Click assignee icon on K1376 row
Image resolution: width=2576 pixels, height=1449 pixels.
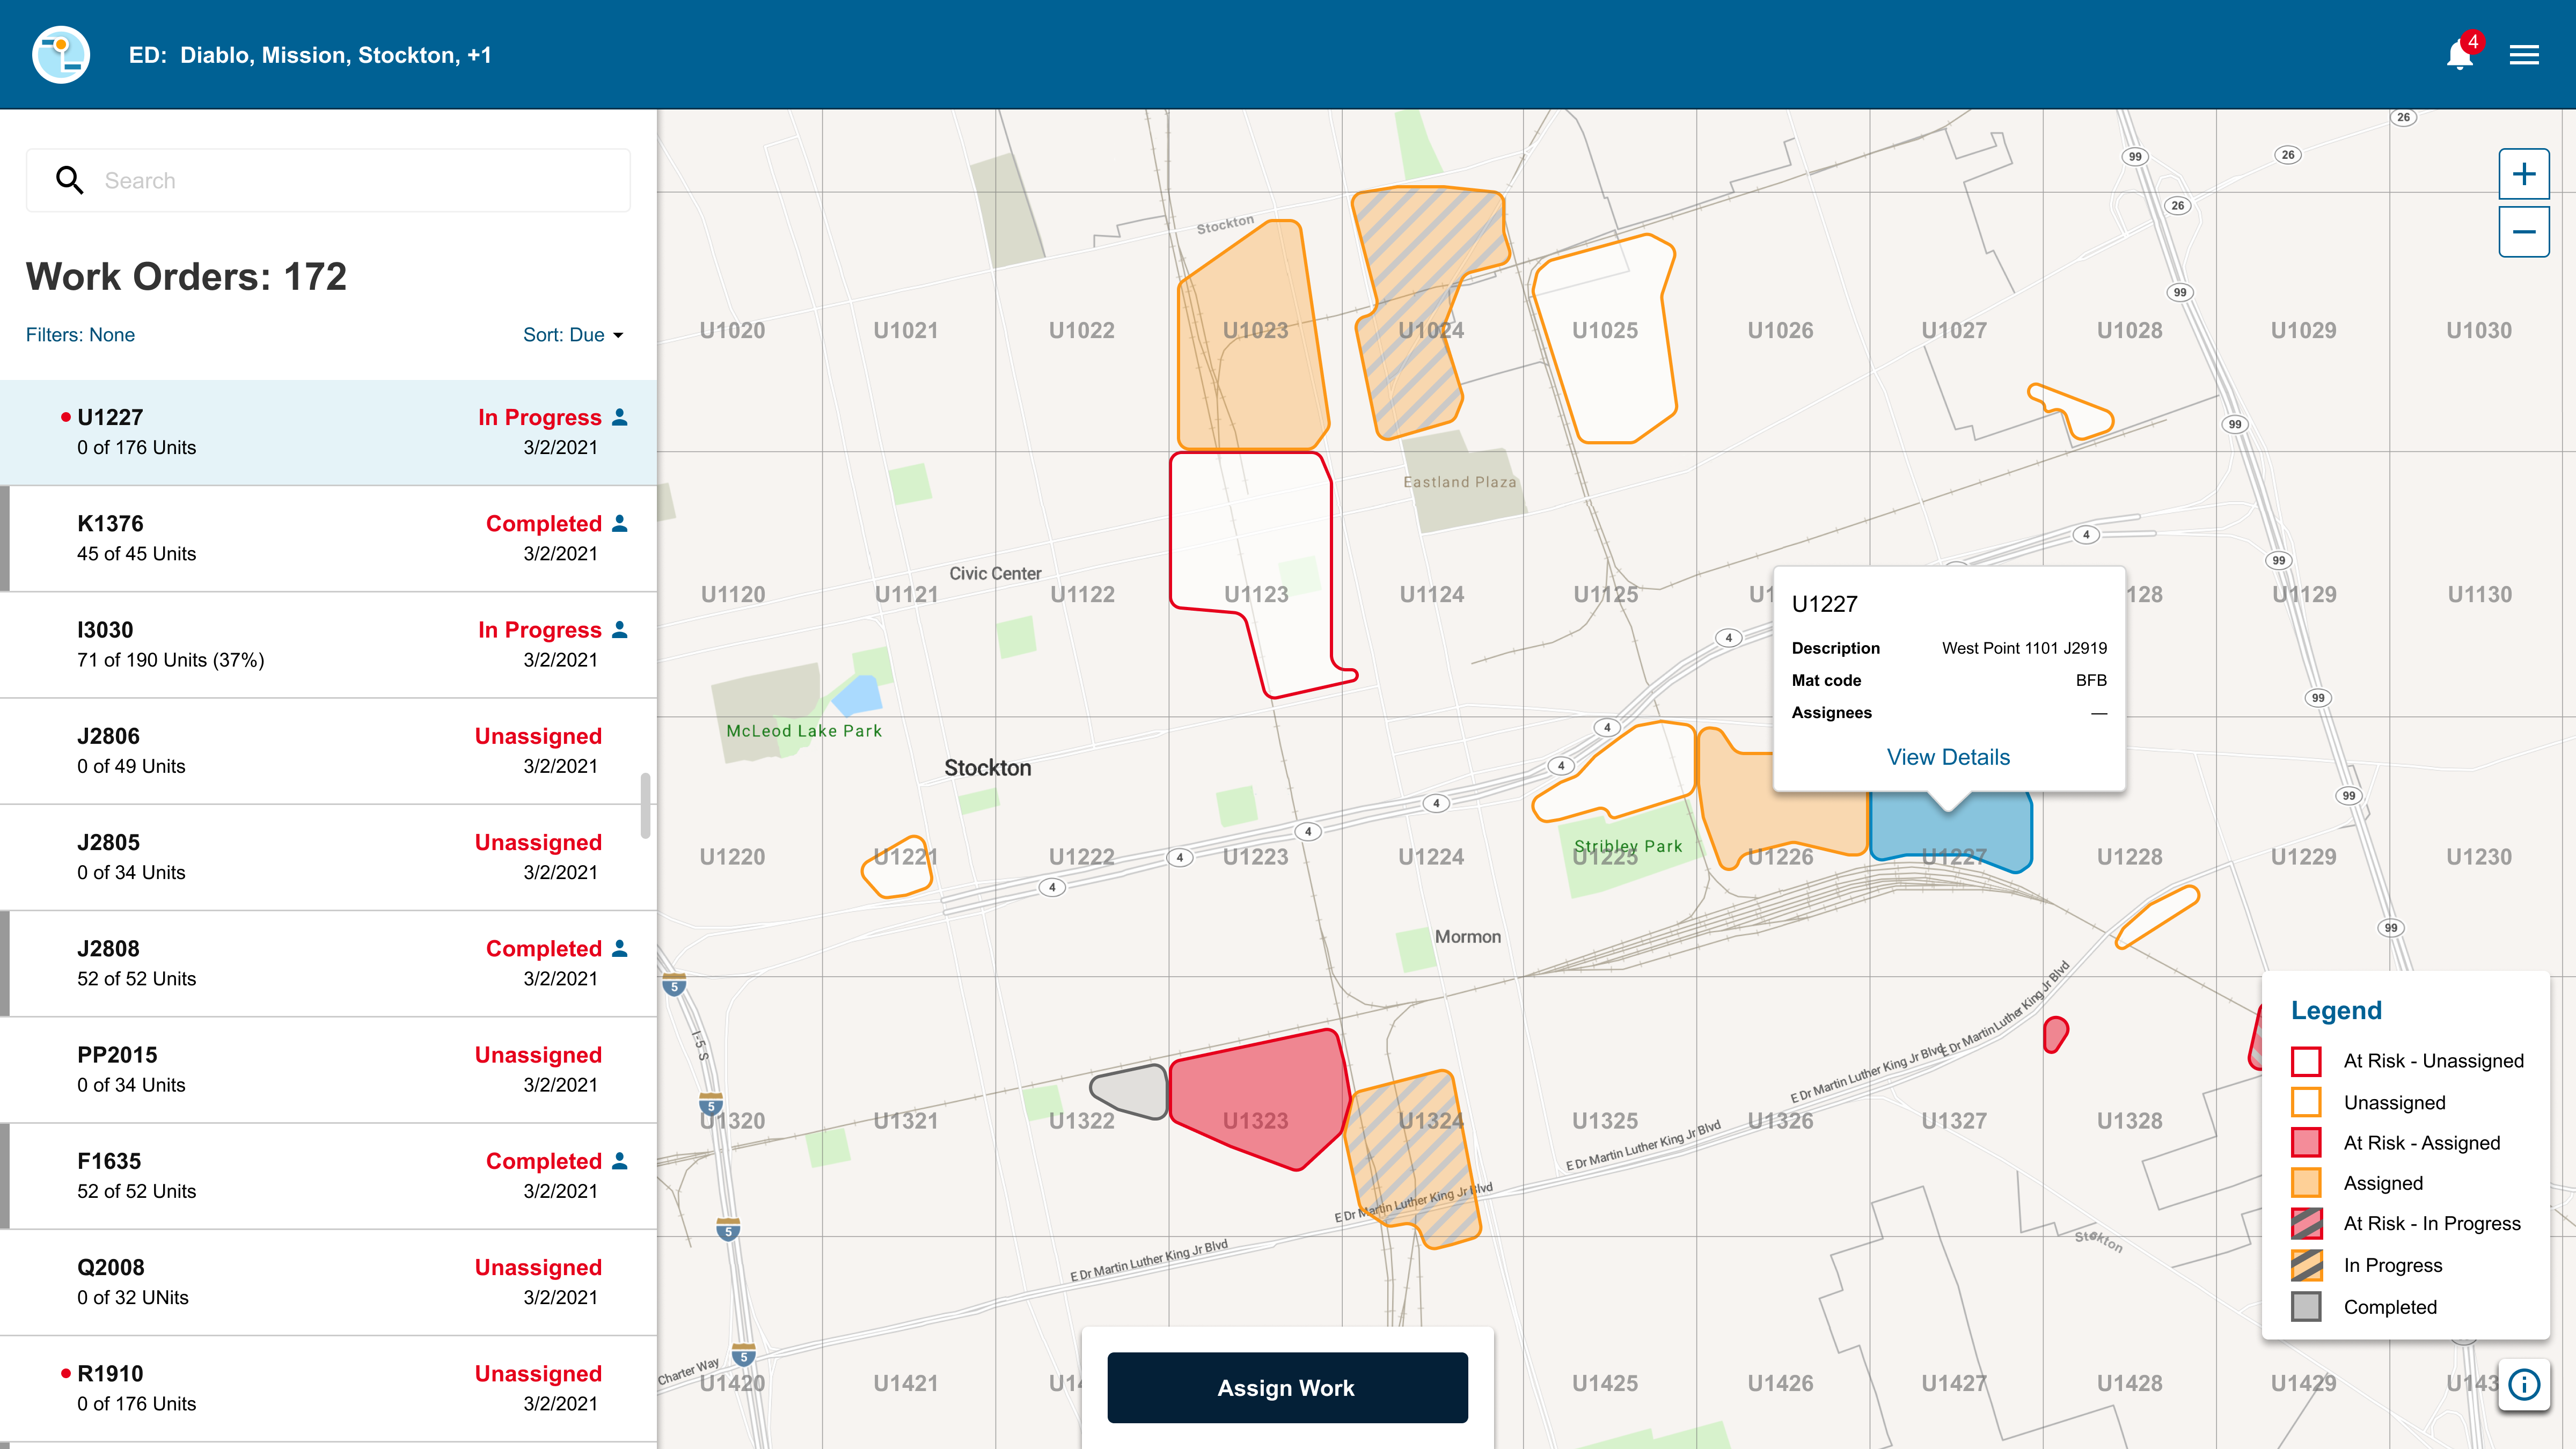tap(620, 523)
